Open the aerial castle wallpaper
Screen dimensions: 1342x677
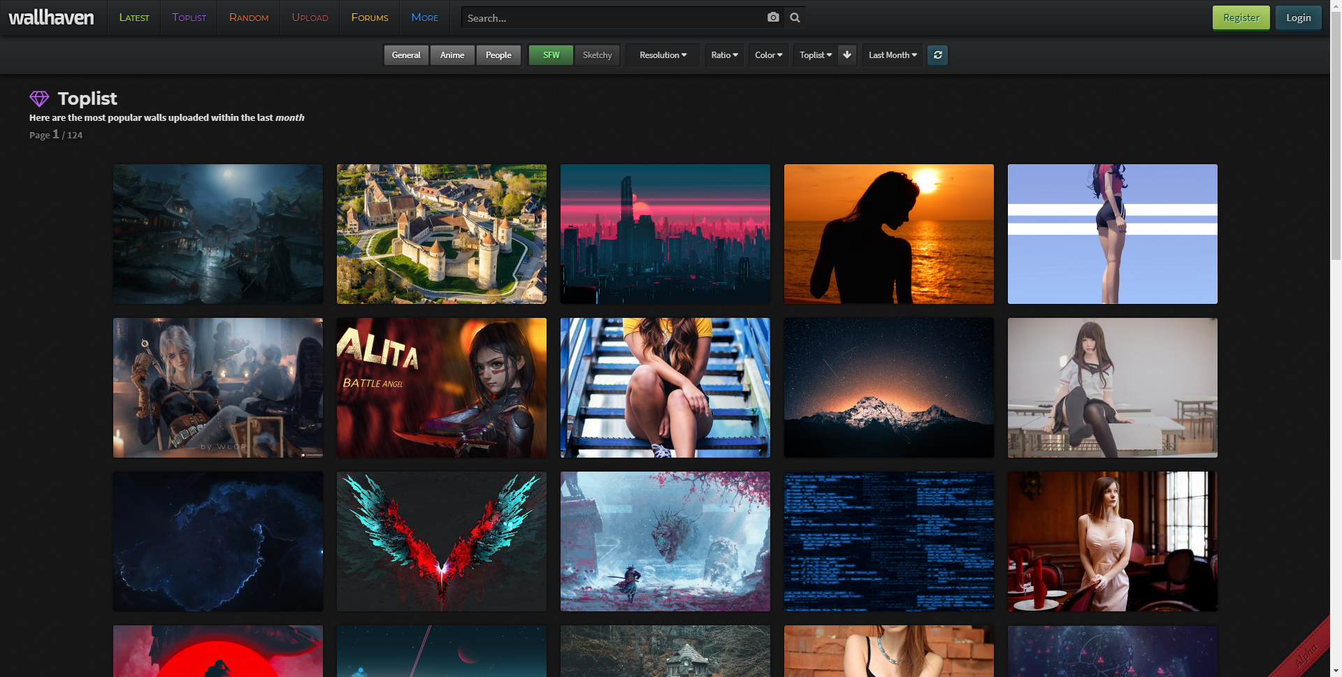pyautogui.click(x=442, y=234)
